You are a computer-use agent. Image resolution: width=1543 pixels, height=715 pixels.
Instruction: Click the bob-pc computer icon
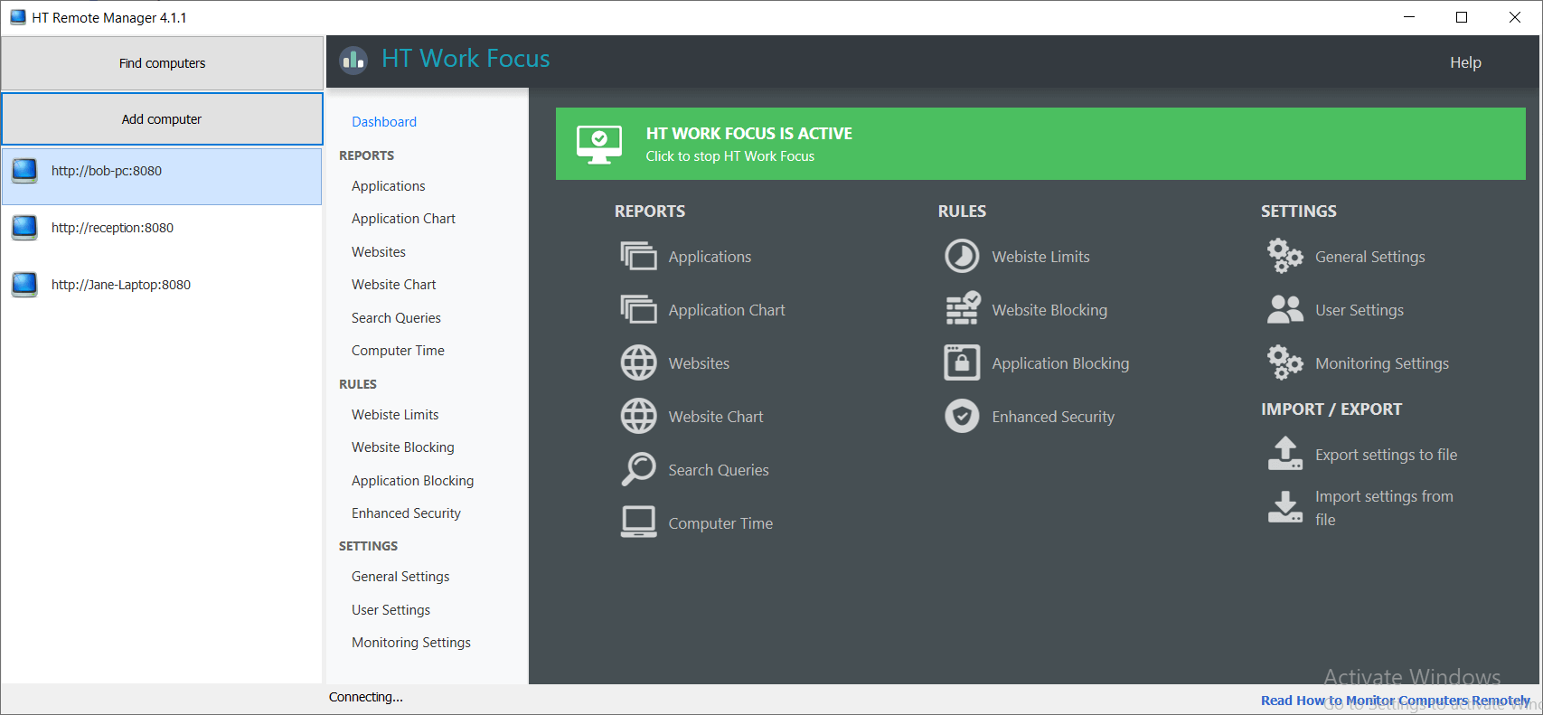click(x=24, y=171)
